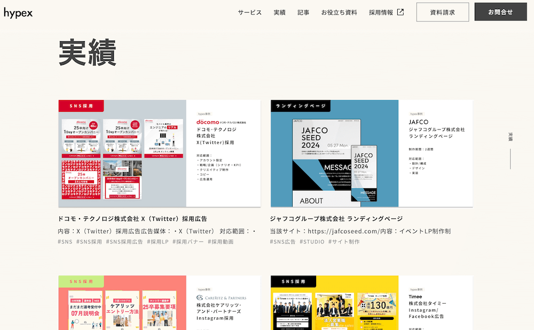The height and width of the screenshot is (330, 534).
Task: Open ドコモ・テクノロジ株式会社 X（Twitter）採用広告 title
Action: click(132, 218)
